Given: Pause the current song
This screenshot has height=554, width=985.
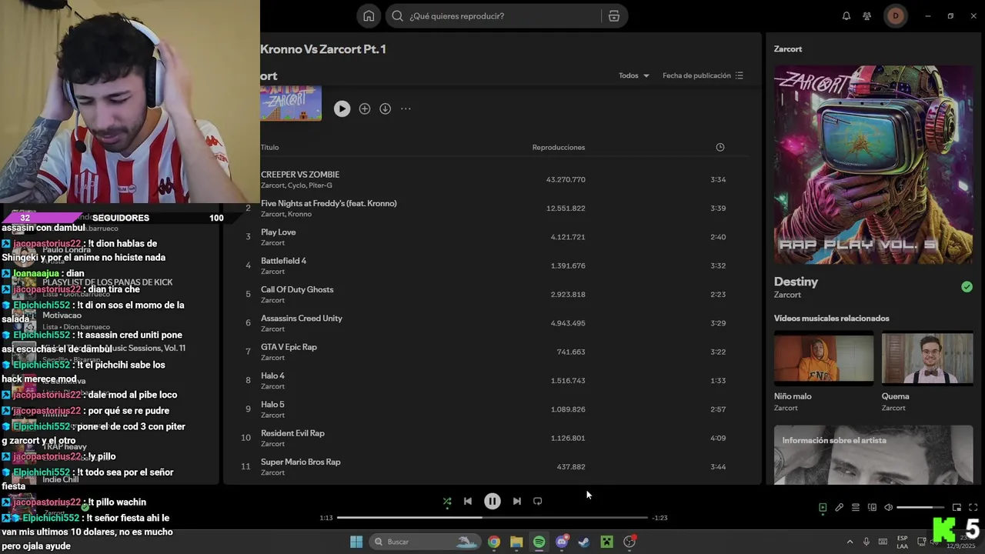Looking at the screenshot, I should tap(492, 502).
